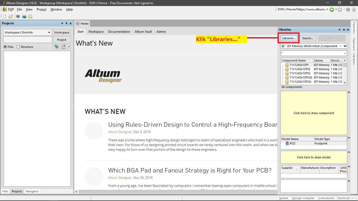The width and height of the screenshot is (358, 201).
Task: Open the Help menu
Action: click(69, 9)
